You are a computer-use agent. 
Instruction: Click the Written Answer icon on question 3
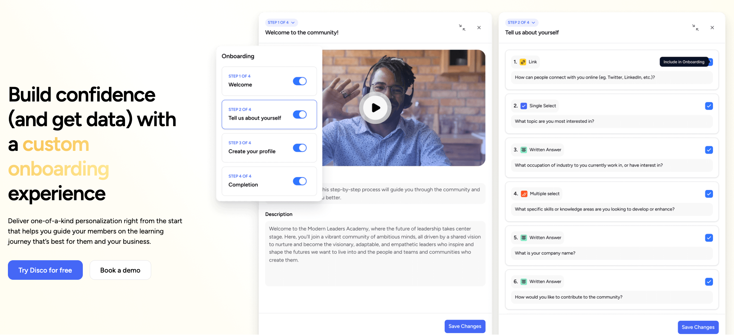pos(523,150)
